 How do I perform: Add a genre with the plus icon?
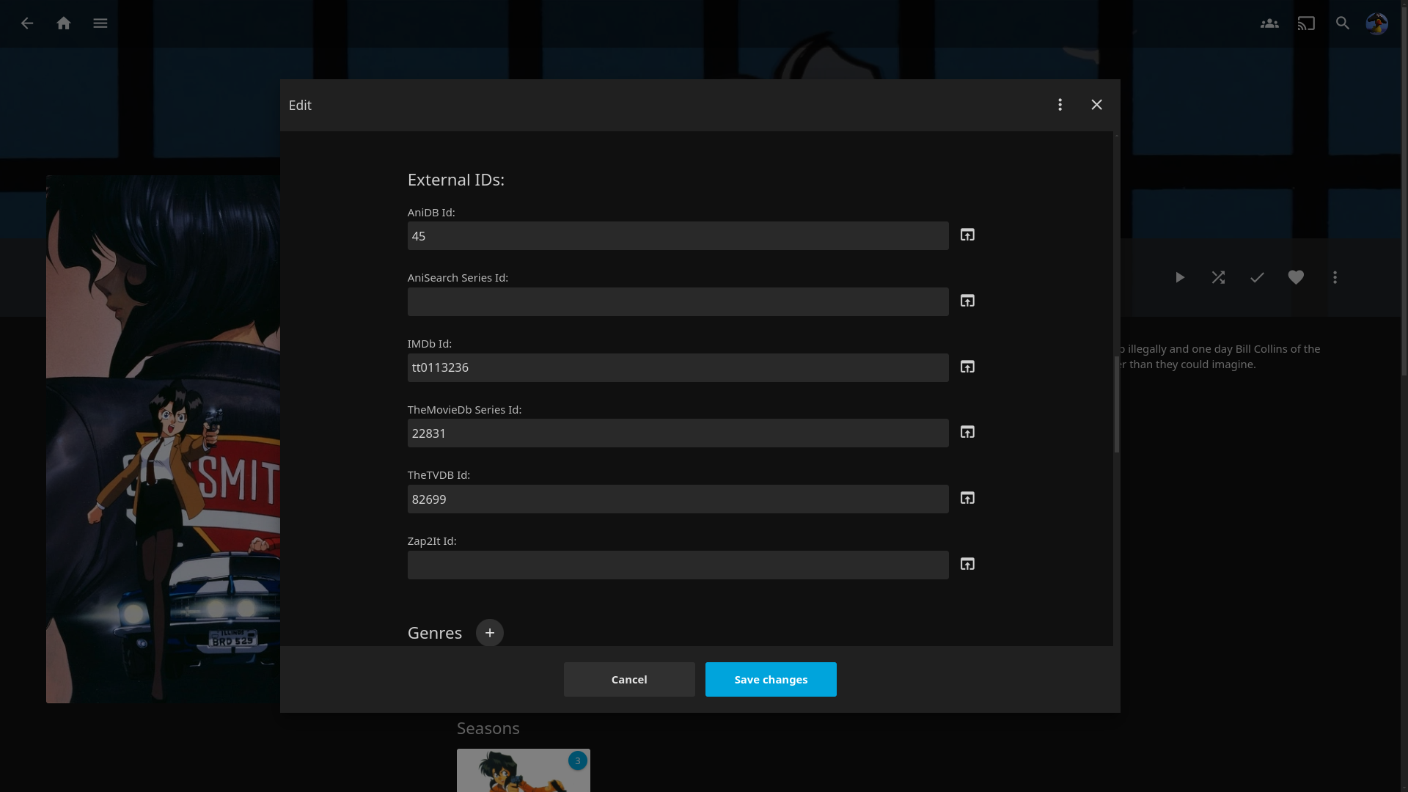(x=489, y=633)
